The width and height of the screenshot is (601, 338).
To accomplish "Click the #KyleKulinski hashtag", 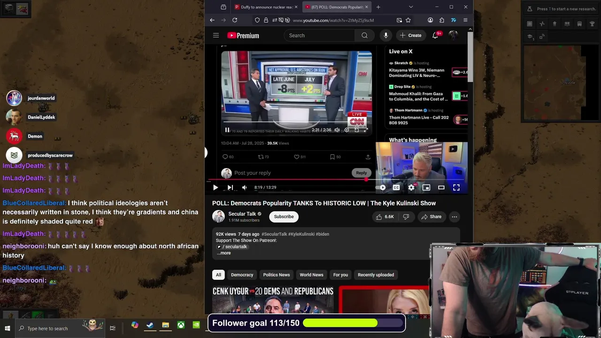I will coord(301,234).
